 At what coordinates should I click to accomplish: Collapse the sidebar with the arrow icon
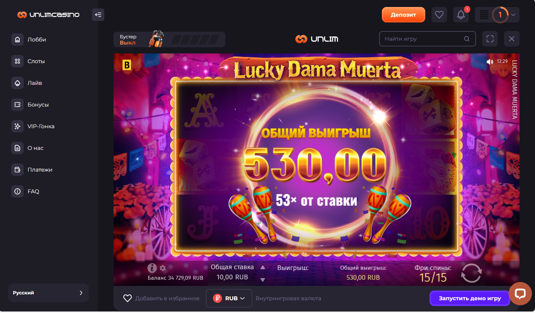(x=98, y=15)
